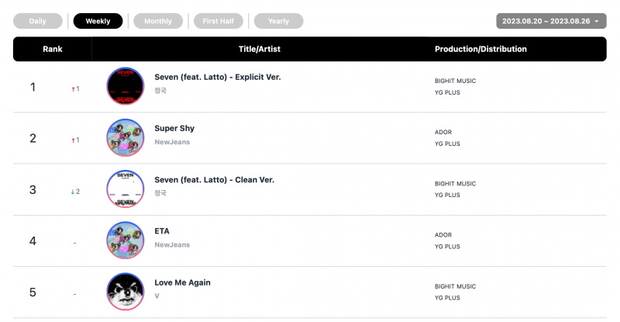The image size is (620, 322).
Task: Open ETA album artwork
Action: 126,241
